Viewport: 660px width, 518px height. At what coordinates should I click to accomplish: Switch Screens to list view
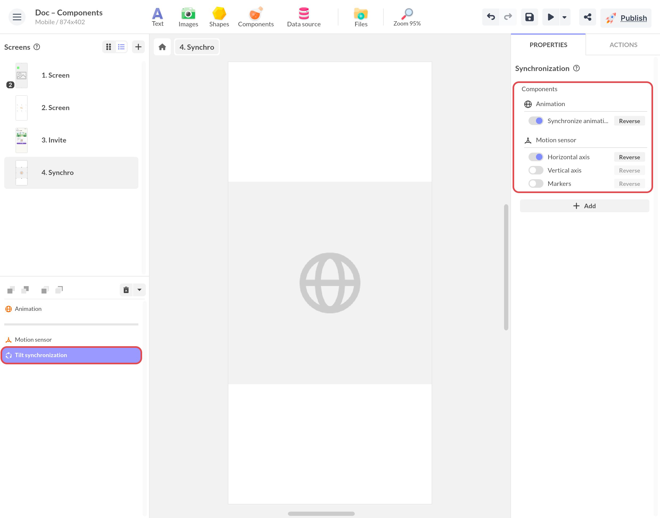point(121,47)
